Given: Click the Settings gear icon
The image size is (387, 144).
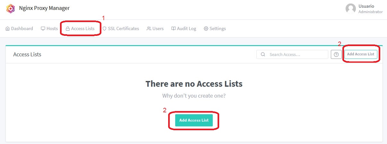Looking at the screenshot, I should pyautogui.click(x=206, y=29).
